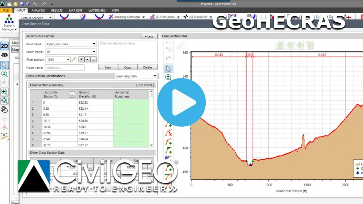363x204 pixels.
Task: Collapse the panel with the Less button
Action: click(x=149, y=36)
